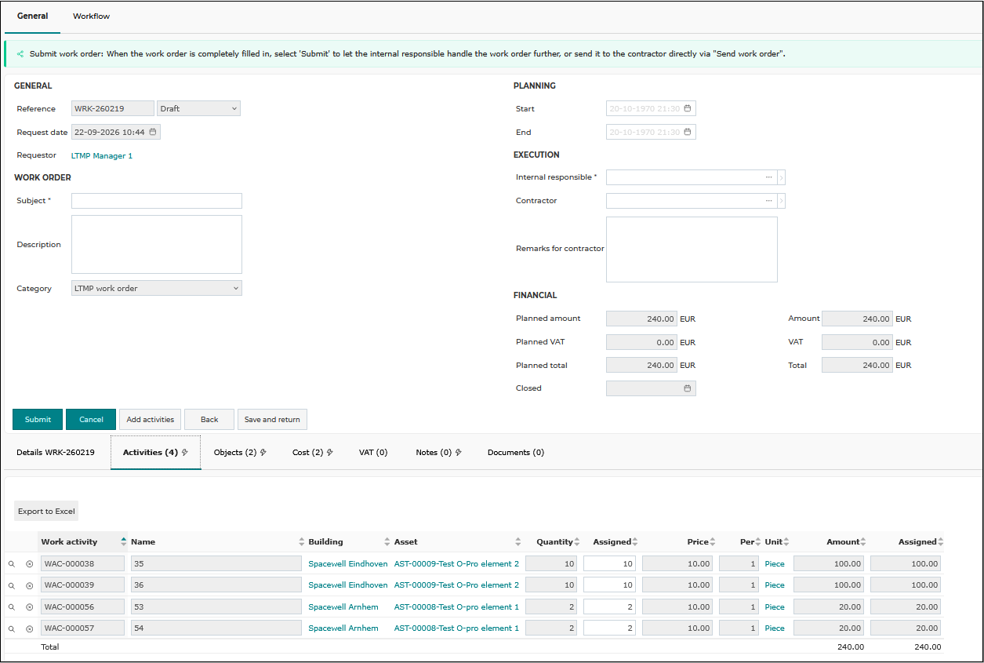Expand the Category dropdown showing LTMP work order
Screen dimensions: 984x663
coord(157,288)
